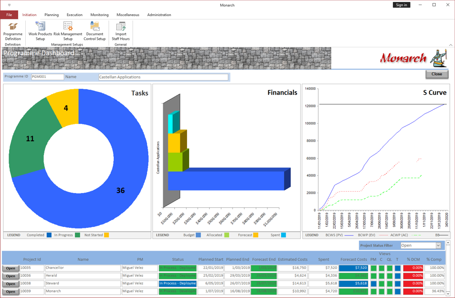This screenshot has width=455, height=298.
Task: Click the blue Completed donut segment 36
Action: click(120, 190)
